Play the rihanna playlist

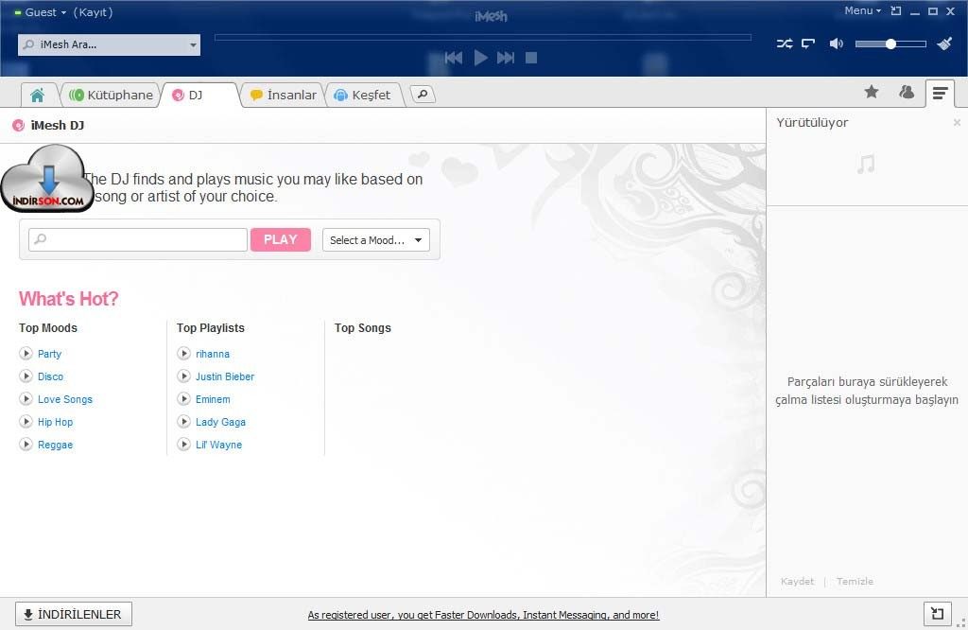tap(184, 353)
